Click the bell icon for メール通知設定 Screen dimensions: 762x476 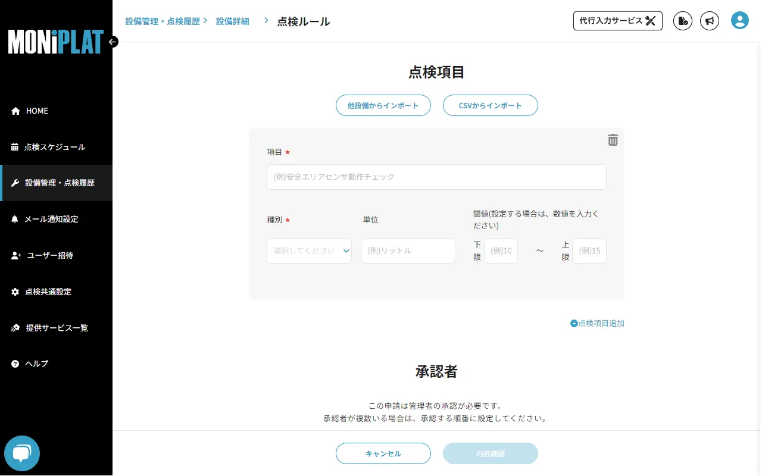click(14, 219)
